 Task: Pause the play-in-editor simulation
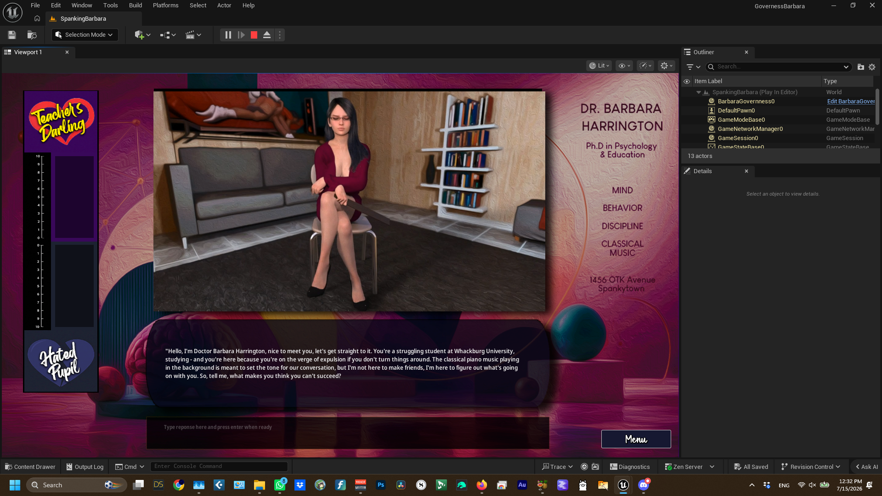pyautogui.click(x=228, y=35)
